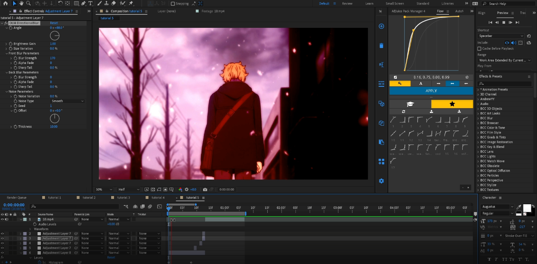
Task: Click the plus circle icon in AEJuice sidebar
Action: coord(381,26)
